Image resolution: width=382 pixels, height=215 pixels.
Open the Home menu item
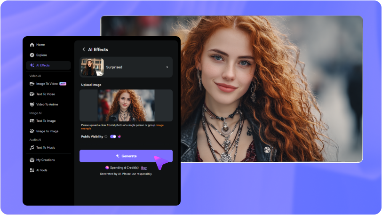point(48,45)
